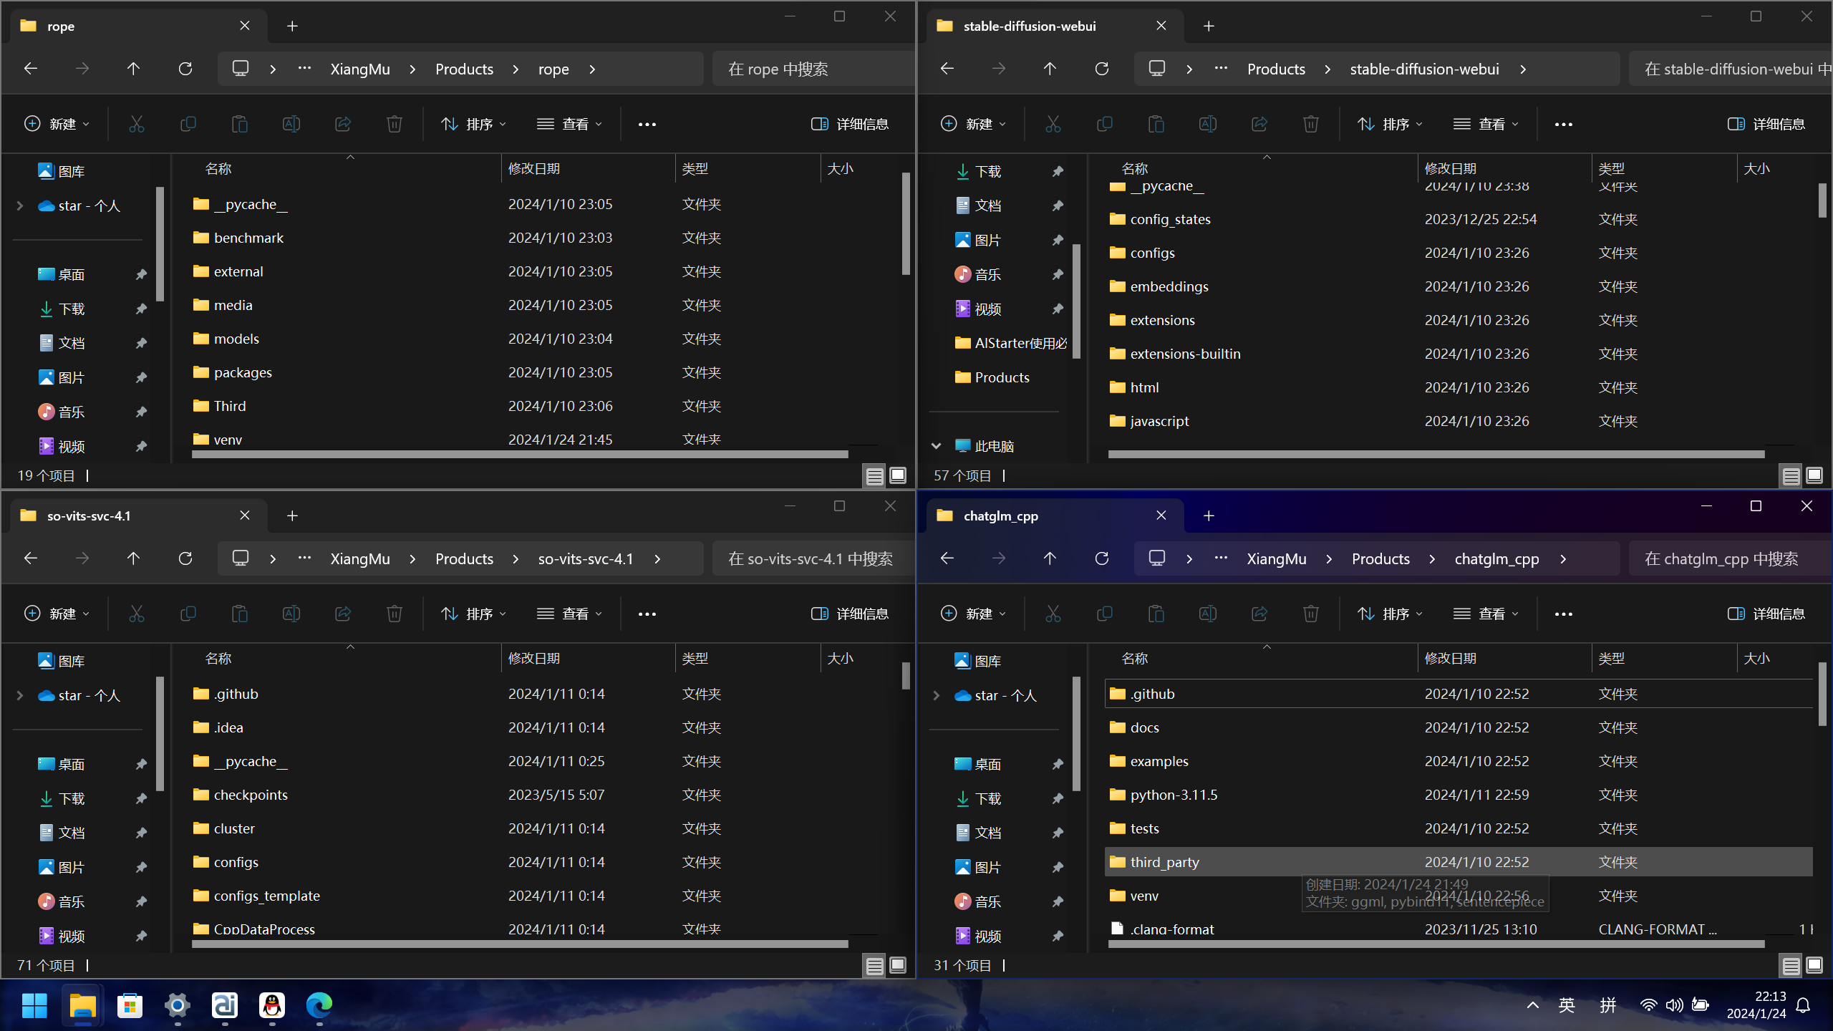Click the share icon in rope window toolbar
Image resolution: width=1833 pixels, height=1031 pixels.
click(342, 124)
